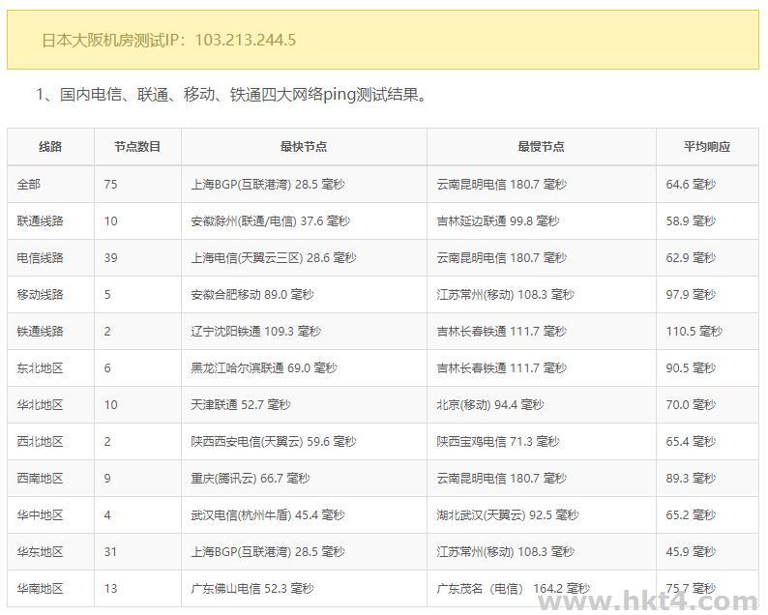Select the 电信线路 row label
This screenshot has width=768, height=615.
click(x=41, y=257)
